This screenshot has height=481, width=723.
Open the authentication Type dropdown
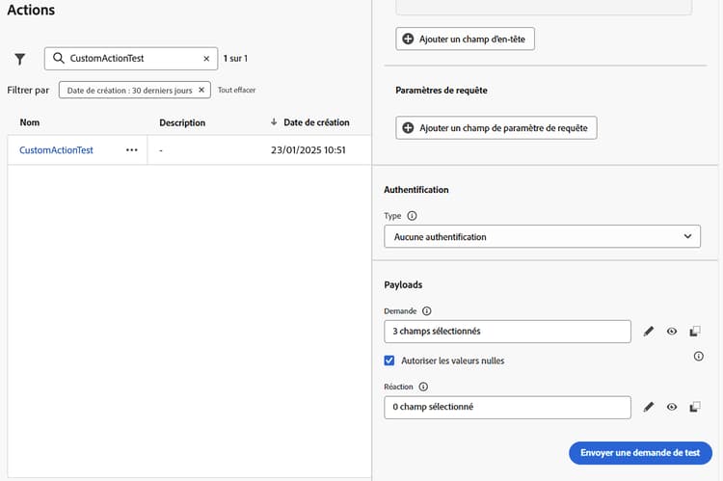pyautogui.click(x=541, y=237)
